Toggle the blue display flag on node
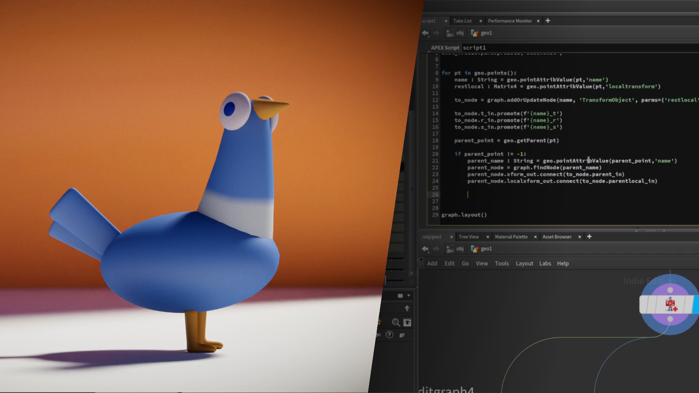 click(x=696, y=304)
